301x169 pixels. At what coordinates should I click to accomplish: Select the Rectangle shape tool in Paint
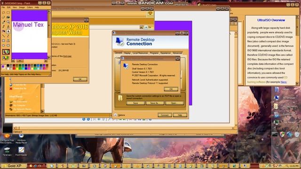tap(4, 41)
